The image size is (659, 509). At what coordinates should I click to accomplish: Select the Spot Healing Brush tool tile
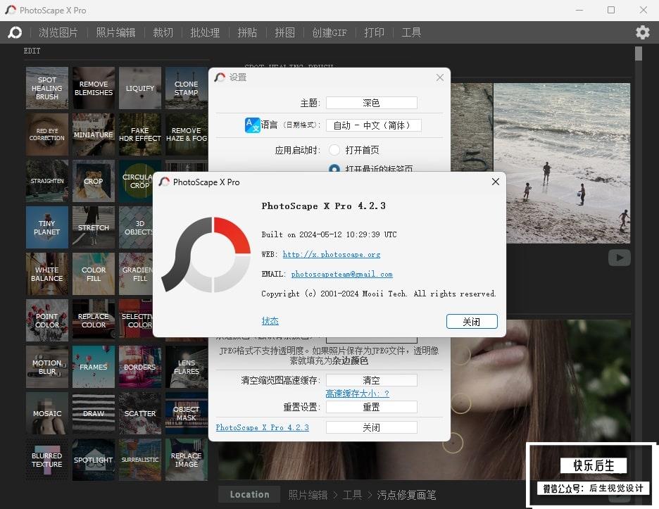click(46, 88)
